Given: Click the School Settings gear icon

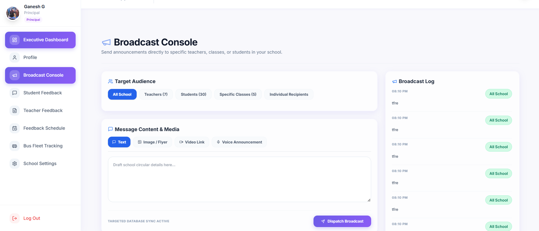Looking at the screenshot, I should (x=14, y=164).
